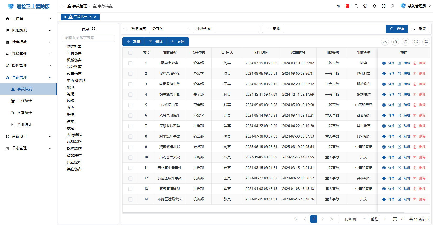Screen dimensions: 433x225
Task: Select 事故档案 in the sidebar
Action: tap(28, 89)
